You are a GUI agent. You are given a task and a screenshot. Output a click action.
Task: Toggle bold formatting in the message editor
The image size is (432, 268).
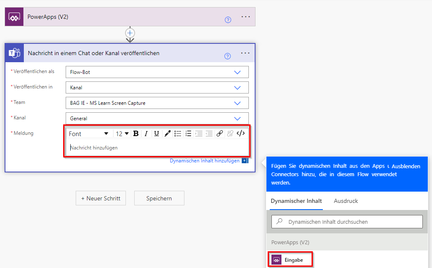point(136,134)
